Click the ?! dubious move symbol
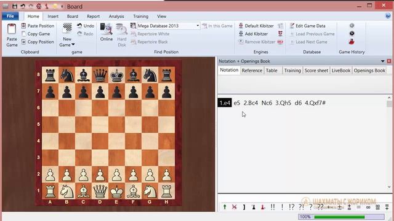 click(x=301, y=207)
